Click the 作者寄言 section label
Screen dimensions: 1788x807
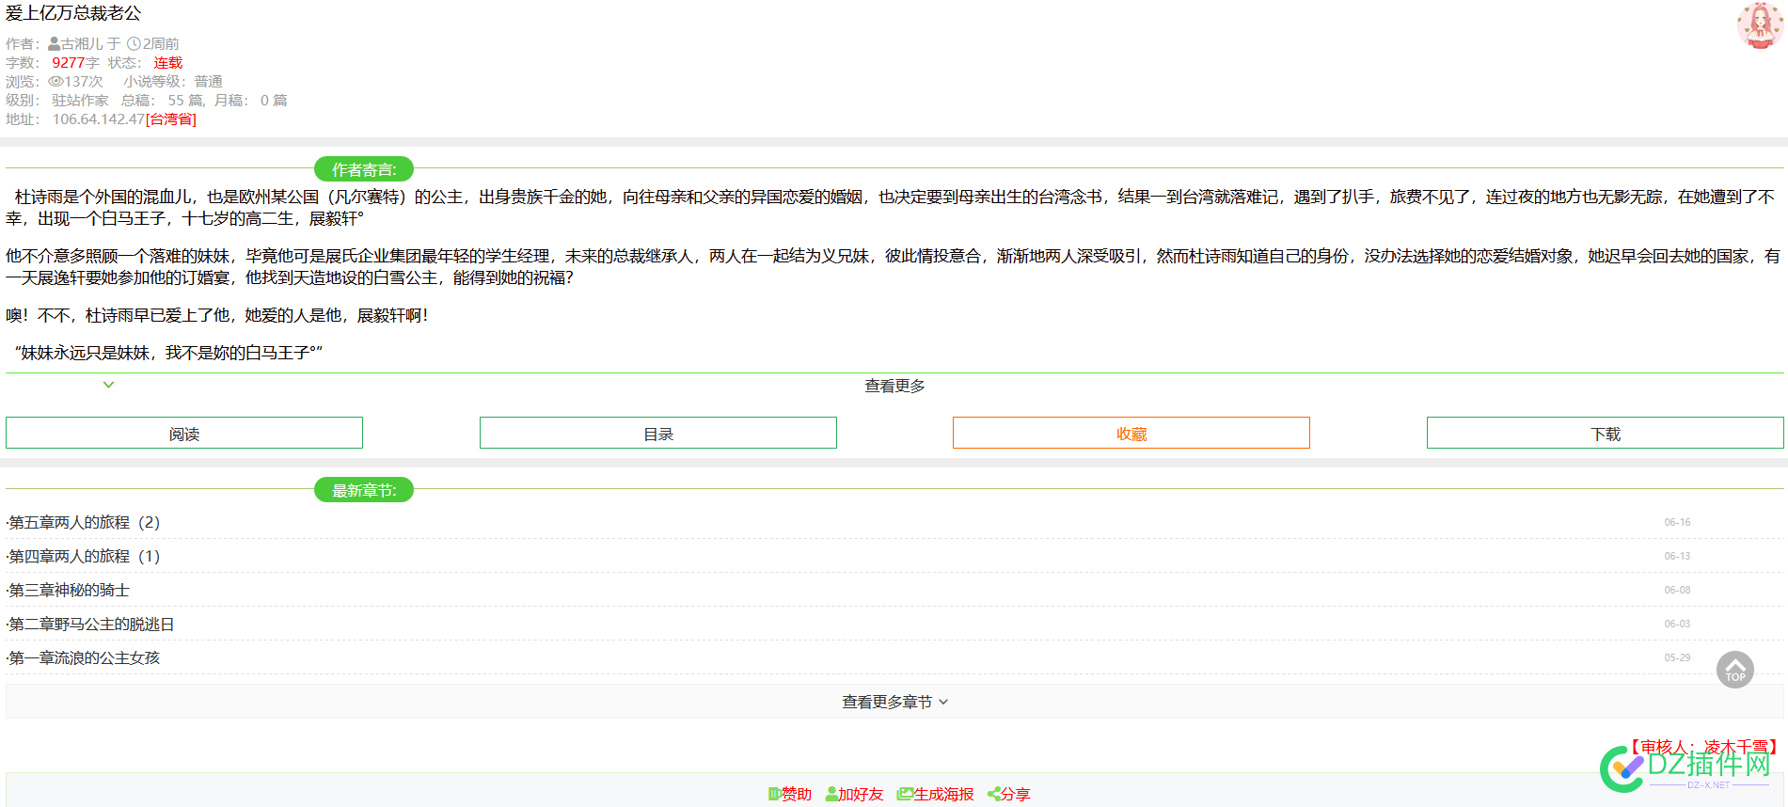pyautogui.click(x=364, y=169)
